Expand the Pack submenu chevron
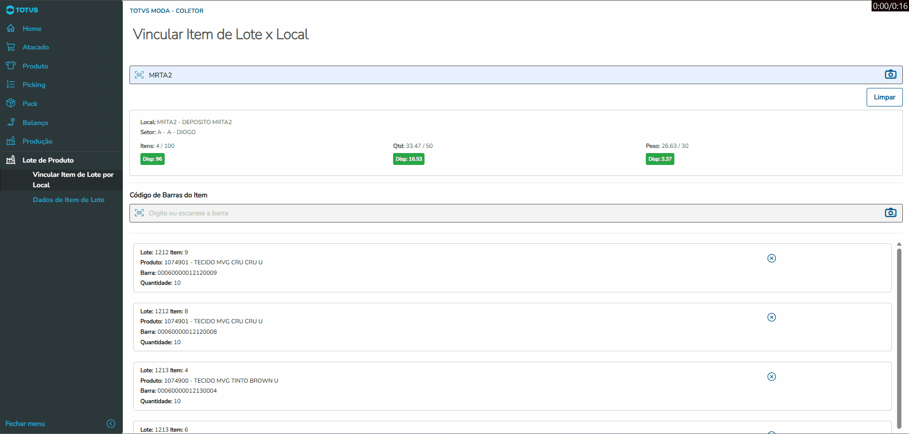 tap(110, 104)
